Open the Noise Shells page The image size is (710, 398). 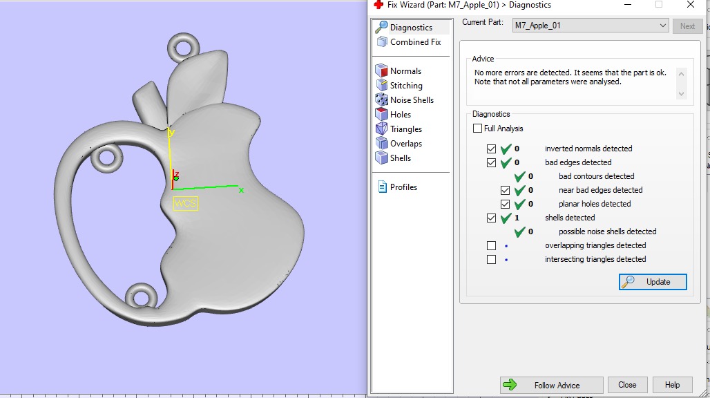pyautogui.click(x=412, y=100)
